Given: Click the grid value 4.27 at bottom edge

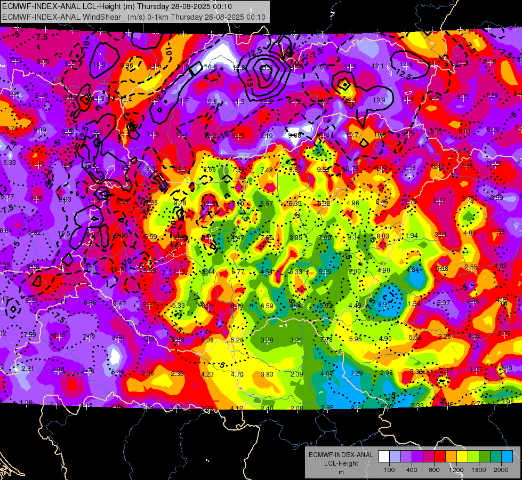Looking at the screenshot, I should [x=357, y=407].
